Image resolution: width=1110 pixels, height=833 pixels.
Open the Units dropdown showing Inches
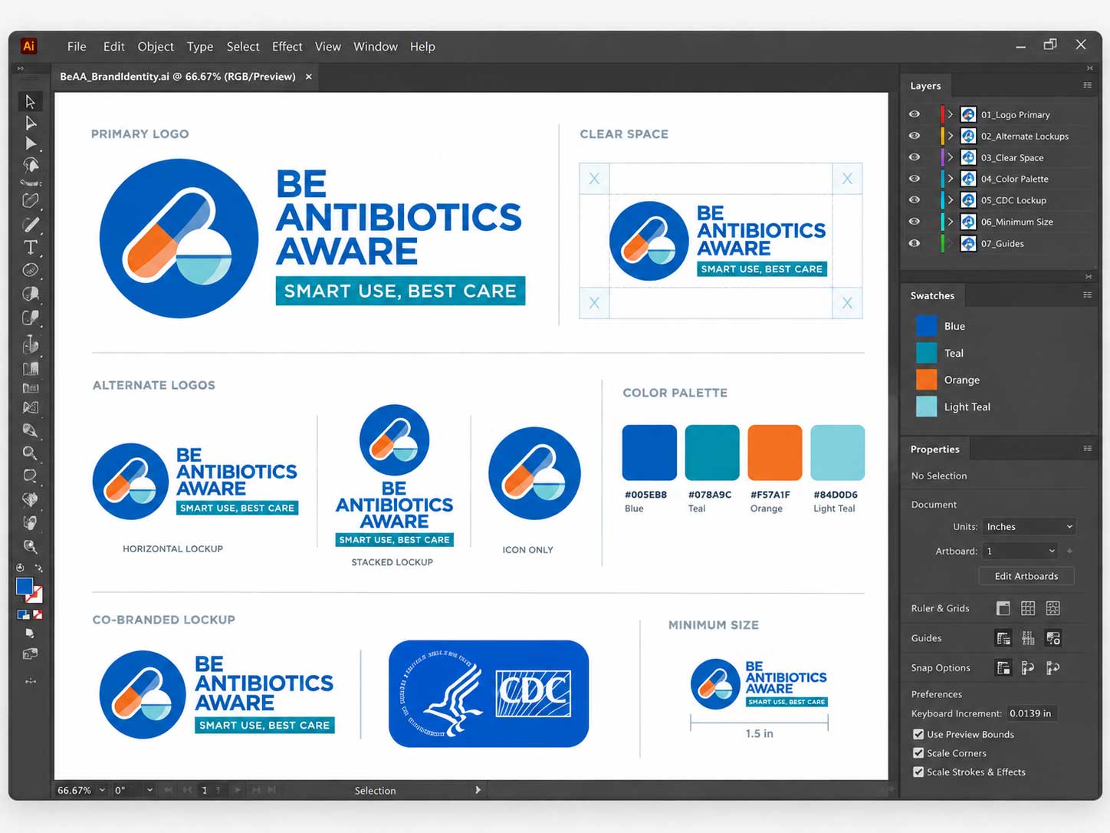click(1029, 527)
